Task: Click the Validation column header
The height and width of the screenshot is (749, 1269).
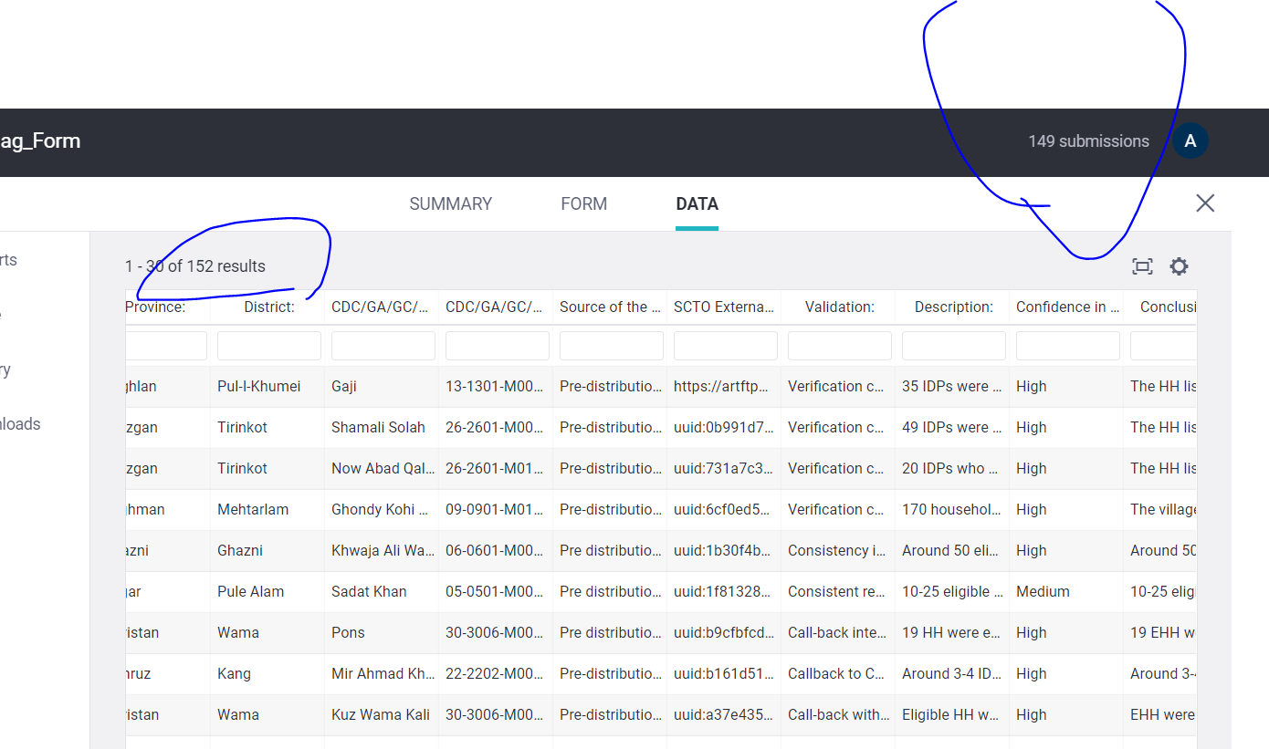Action: (839, 307)
